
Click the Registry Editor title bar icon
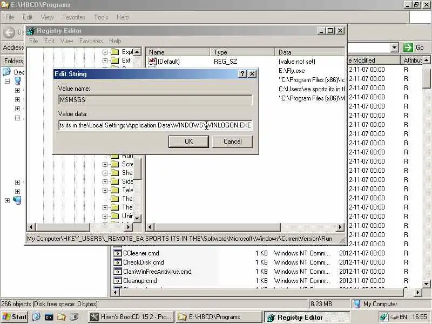(x=31, y=31)
